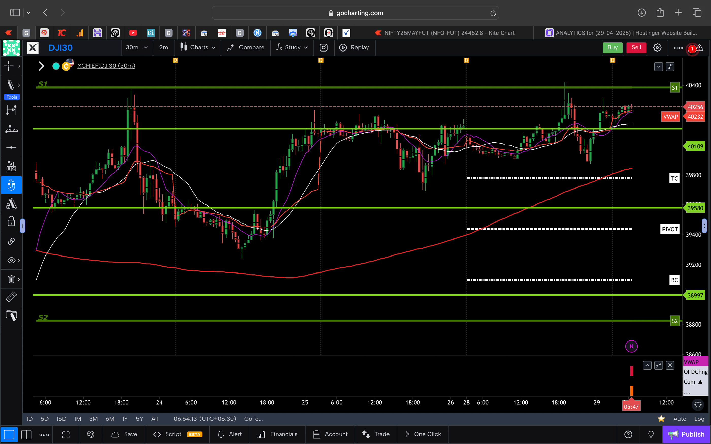Open the 30m timeframe dropdown
The width and height of the screenshot is (711, 444).
137,47
